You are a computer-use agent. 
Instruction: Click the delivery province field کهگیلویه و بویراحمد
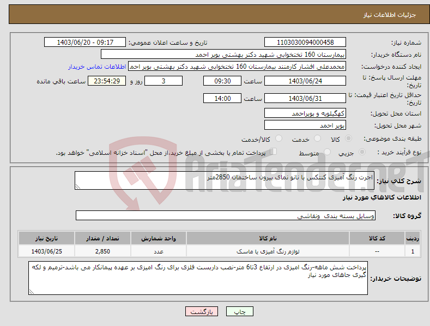(x=305, y=113)
